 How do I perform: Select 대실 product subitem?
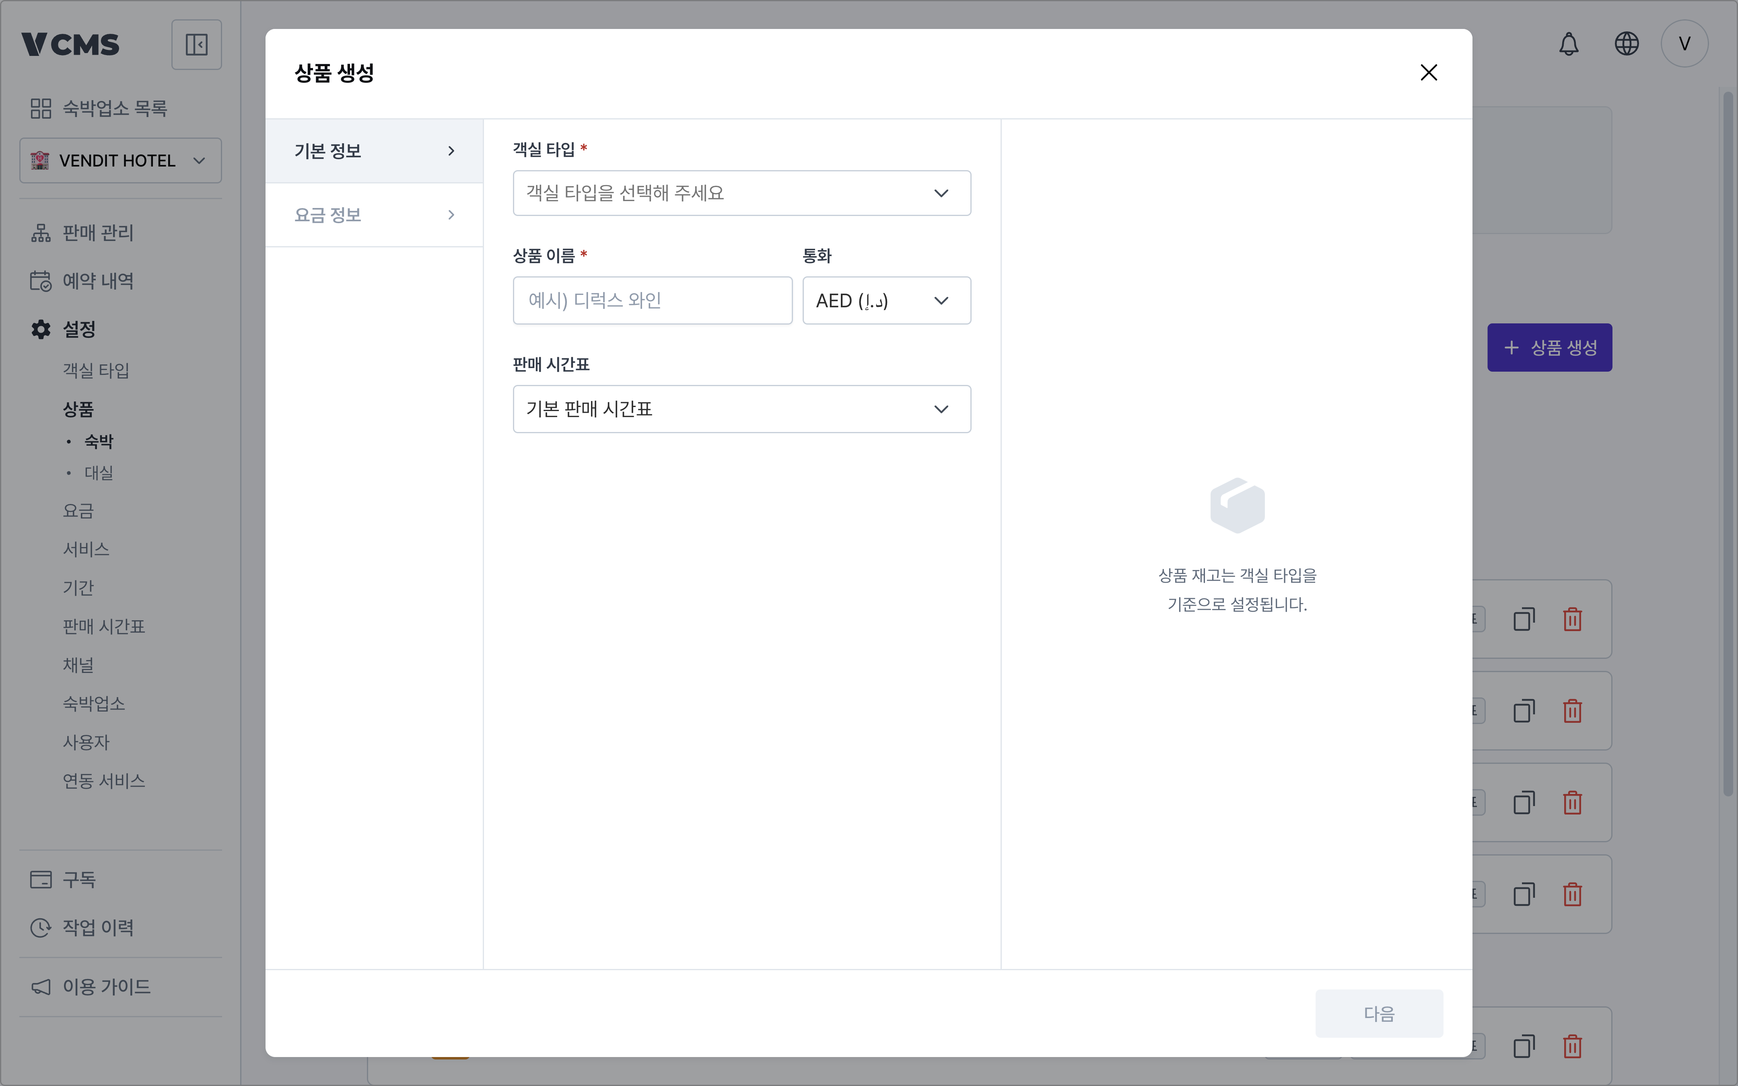(x=99, y=473)
